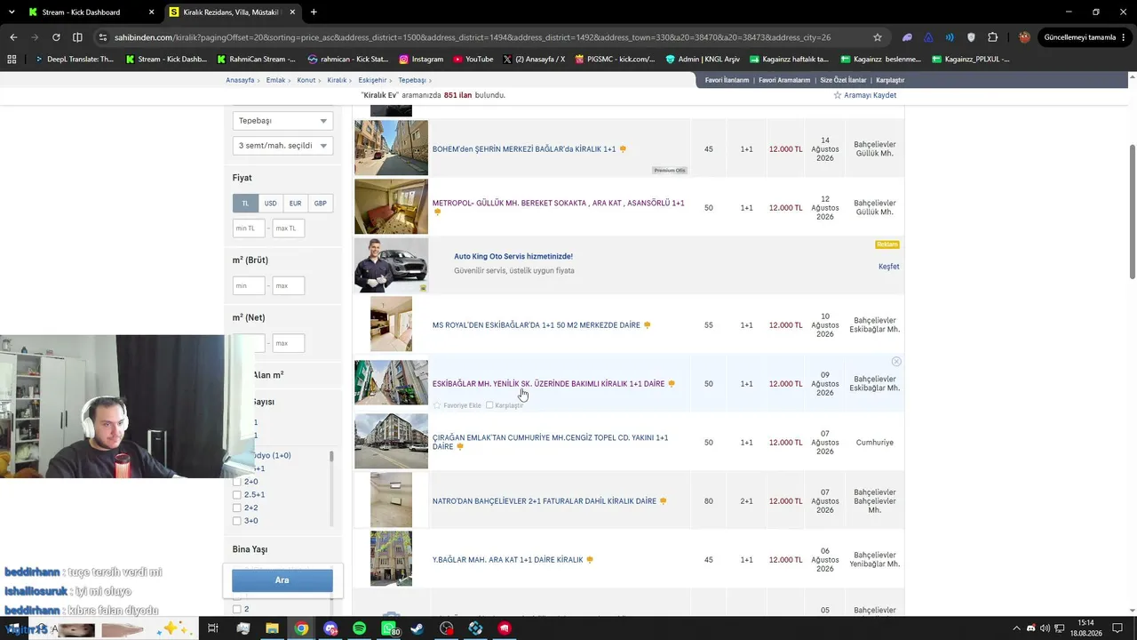Select TL as the price currency
The image size is (1137, 640).
(246, 204)
